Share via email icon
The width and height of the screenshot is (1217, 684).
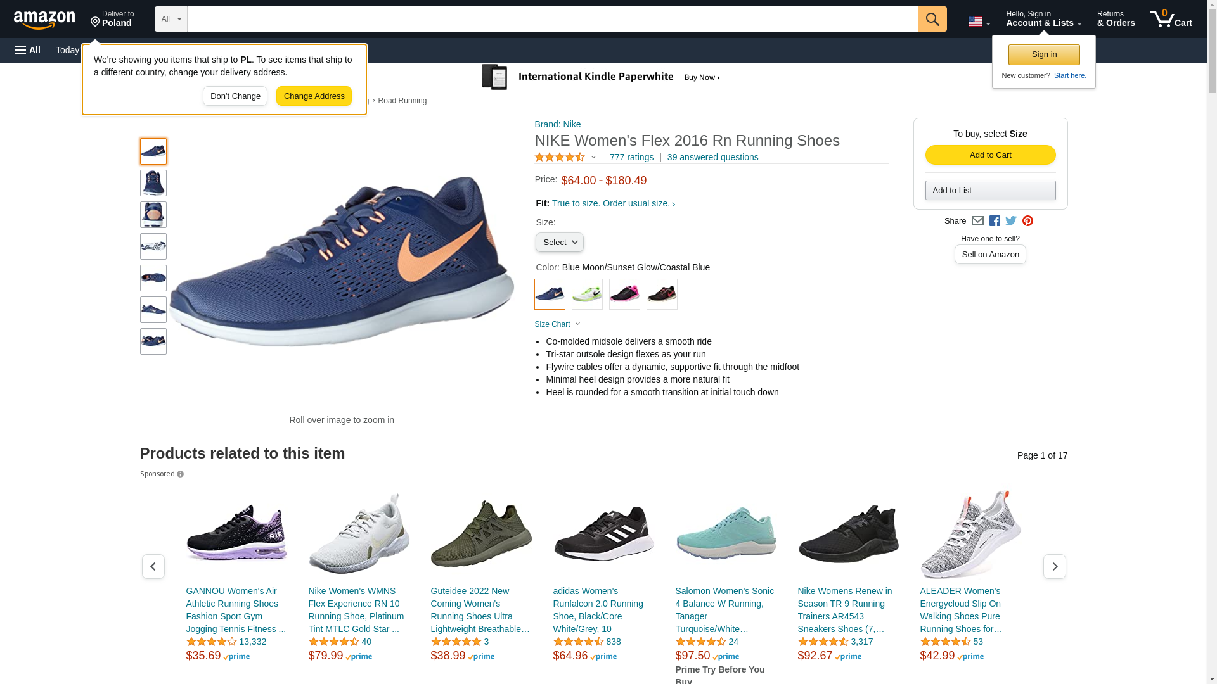(x=977, y=221)
